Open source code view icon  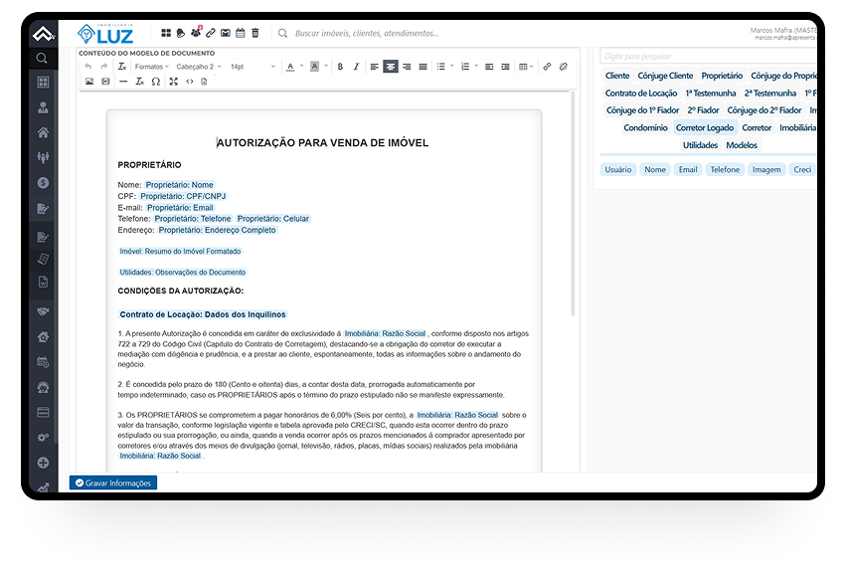pos(189,82)
